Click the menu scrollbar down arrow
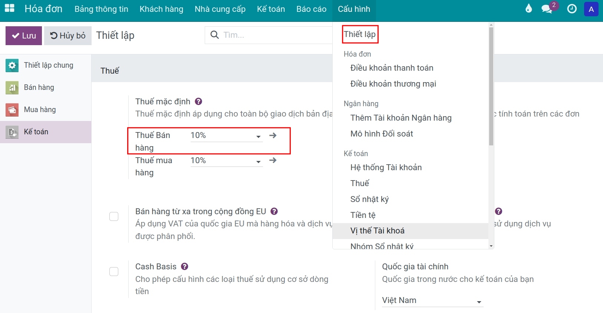This screenshot has height=313, width=603. [x=491, y=246]
